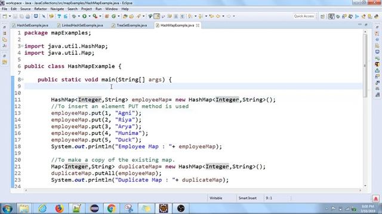This screenshot has height=214, width=382.
Task: Open OBS Studio icon in the taskbar
Action: pos(181,209)
